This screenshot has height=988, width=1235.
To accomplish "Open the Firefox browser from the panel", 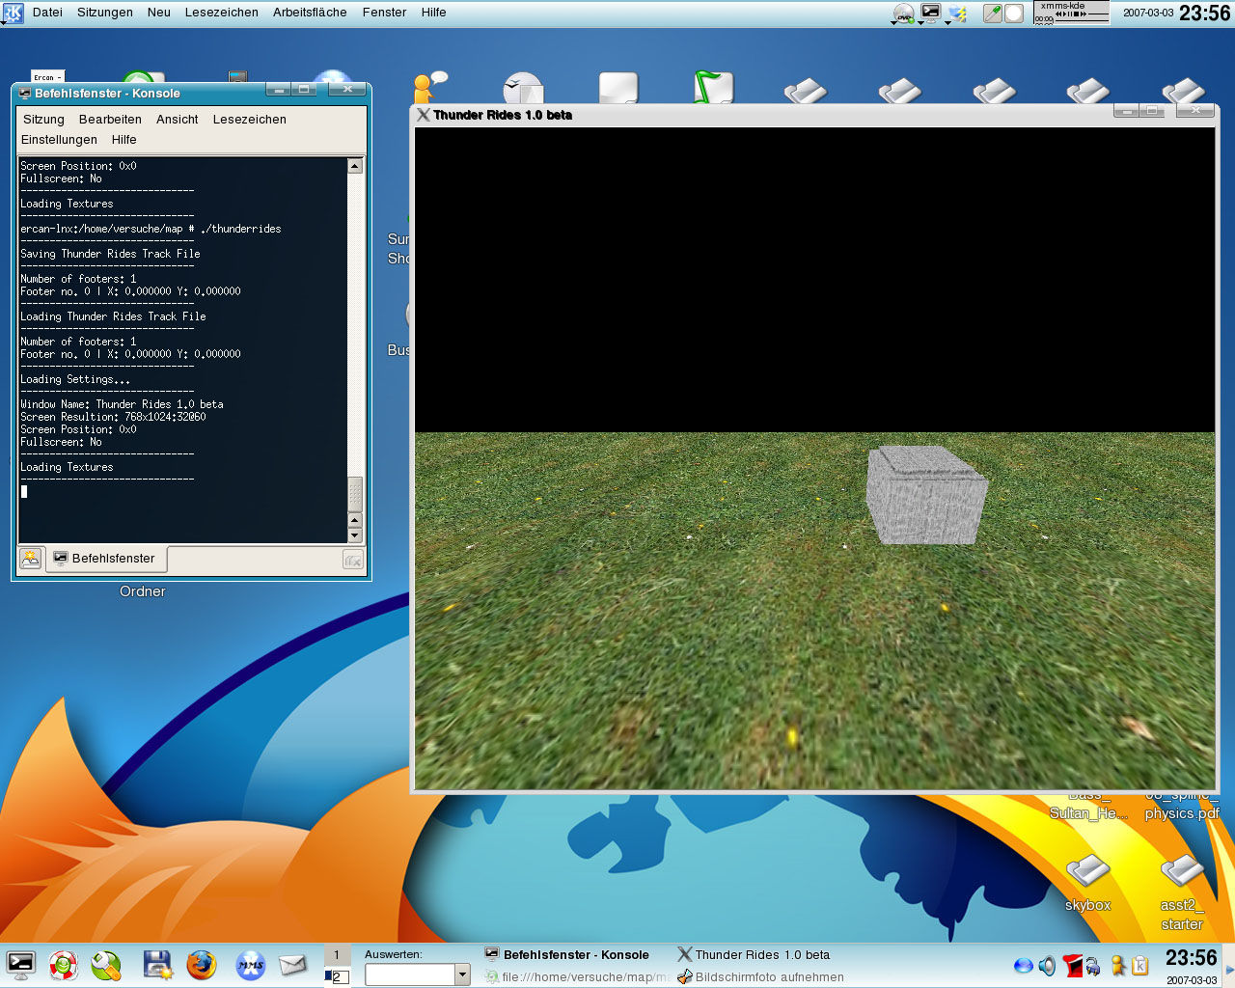I will tap(202, 964).
